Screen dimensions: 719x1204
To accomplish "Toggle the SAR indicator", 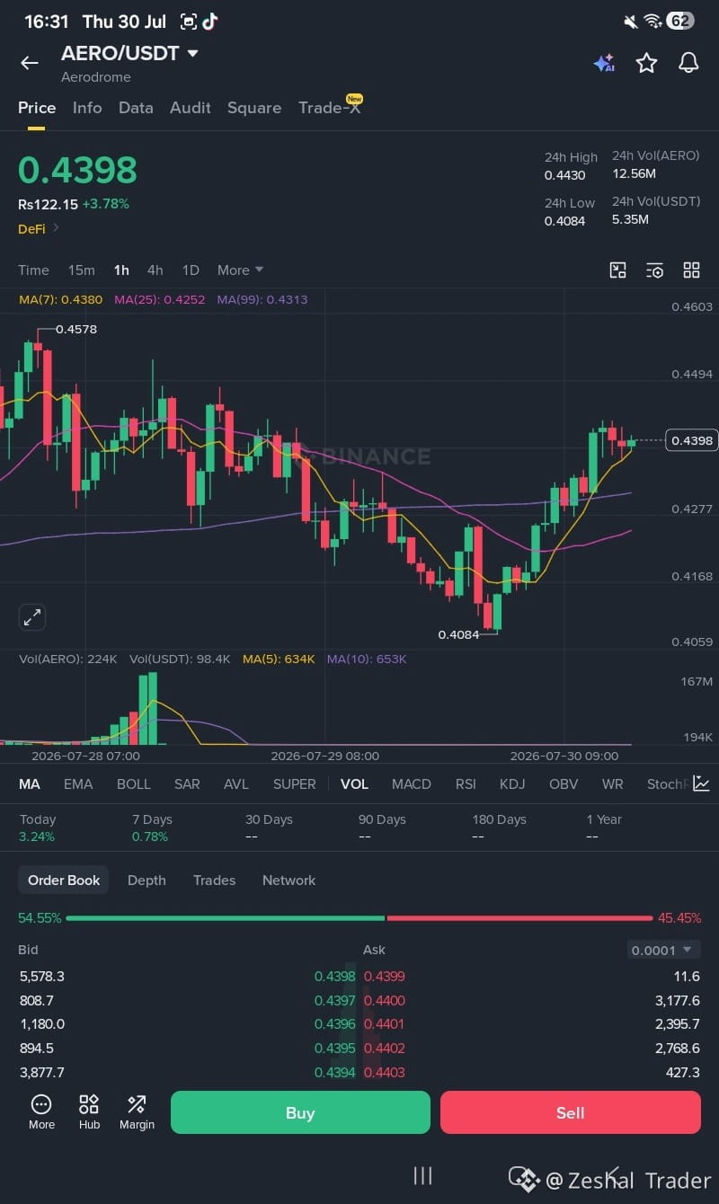I will point(187,784).
